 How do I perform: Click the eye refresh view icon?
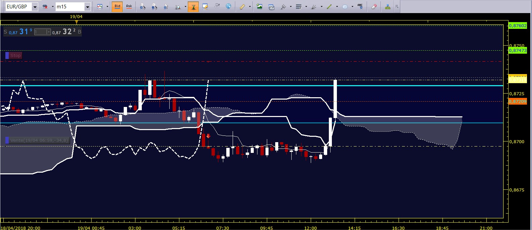217,6
